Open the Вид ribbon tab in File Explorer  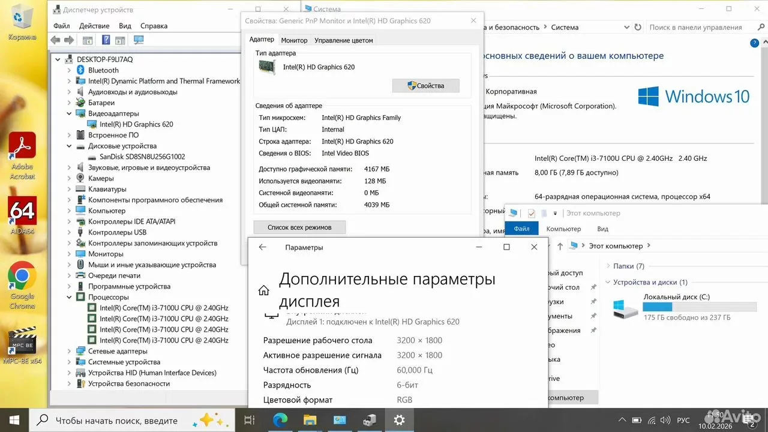[x=603, y=229]
